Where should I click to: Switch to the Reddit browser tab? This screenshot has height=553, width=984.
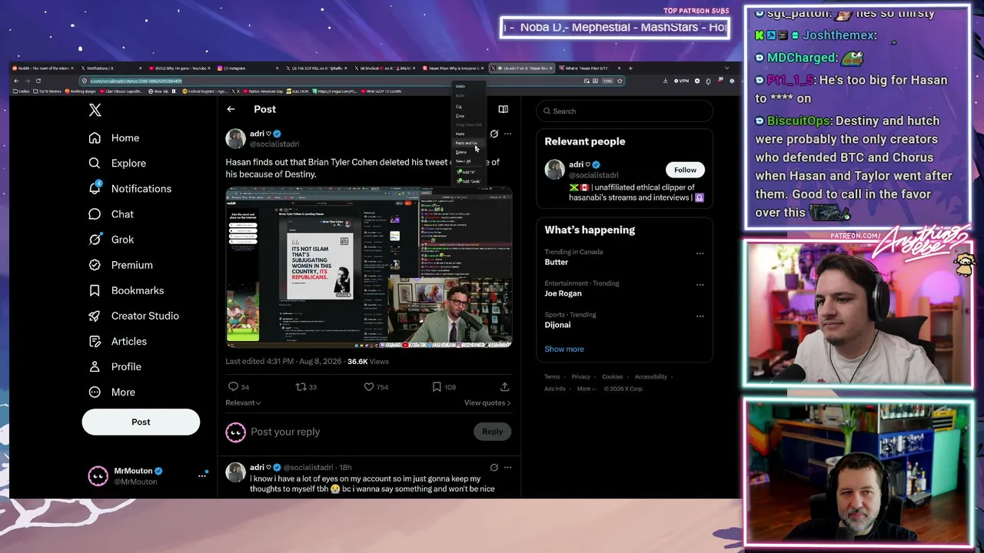[x=43, y=68]
